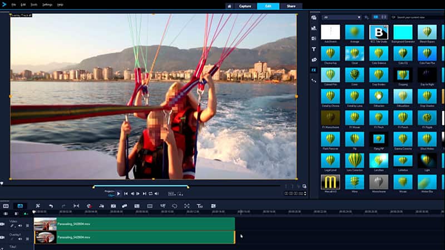Click the Undo arrow in timeline toolbar
Screen dimensions: 445x250
pyautogui.click(x=51, y=206)
